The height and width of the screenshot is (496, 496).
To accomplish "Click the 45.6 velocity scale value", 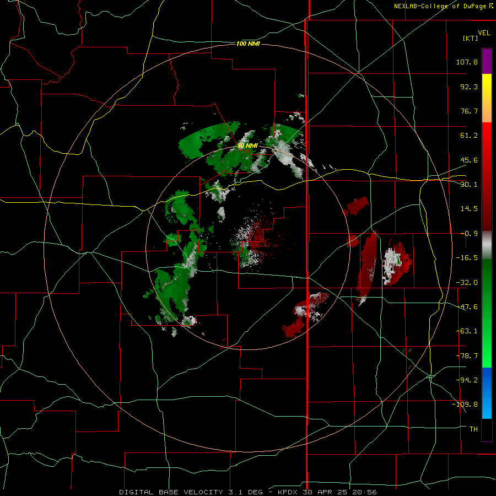I will 469,160.
